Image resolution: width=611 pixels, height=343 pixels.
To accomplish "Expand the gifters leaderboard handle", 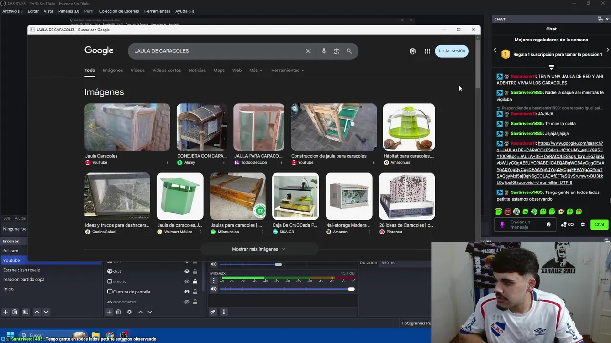I will [x=551, y=67].
